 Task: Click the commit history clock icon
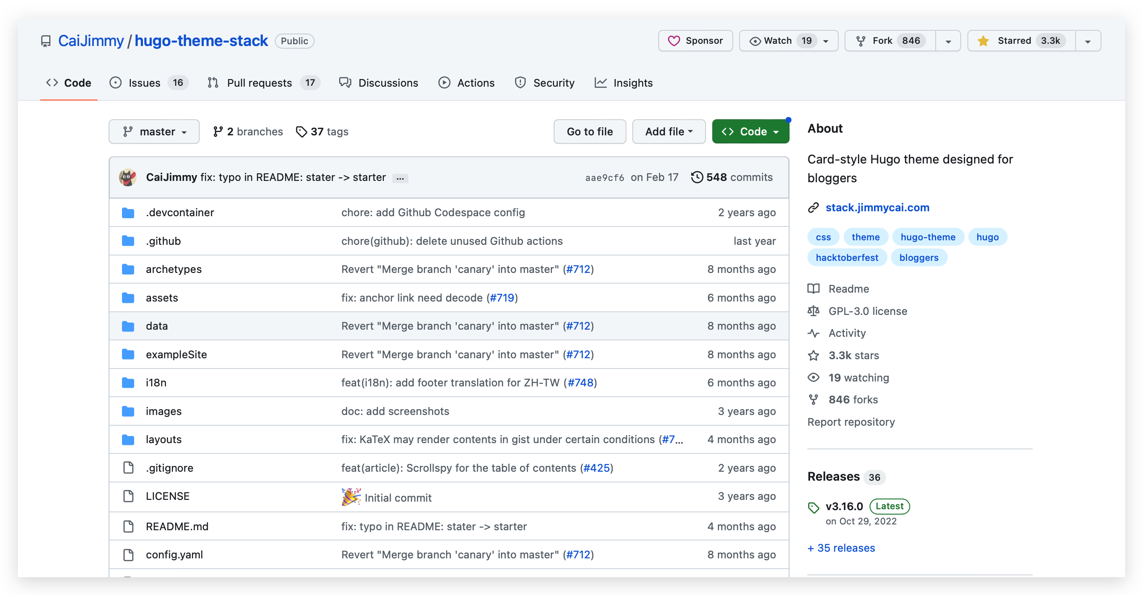point(697,177)
